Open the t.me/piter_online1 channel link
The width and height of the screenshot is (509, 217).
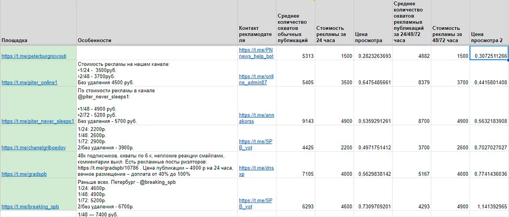pyautogui.click(x=29, y=83)
